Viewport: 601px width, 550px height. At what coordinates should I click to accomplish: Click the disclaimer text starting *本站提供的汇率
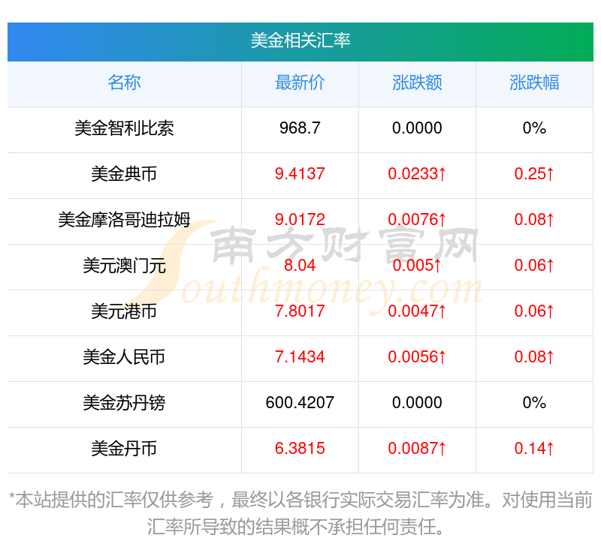[x=300, y=514]
